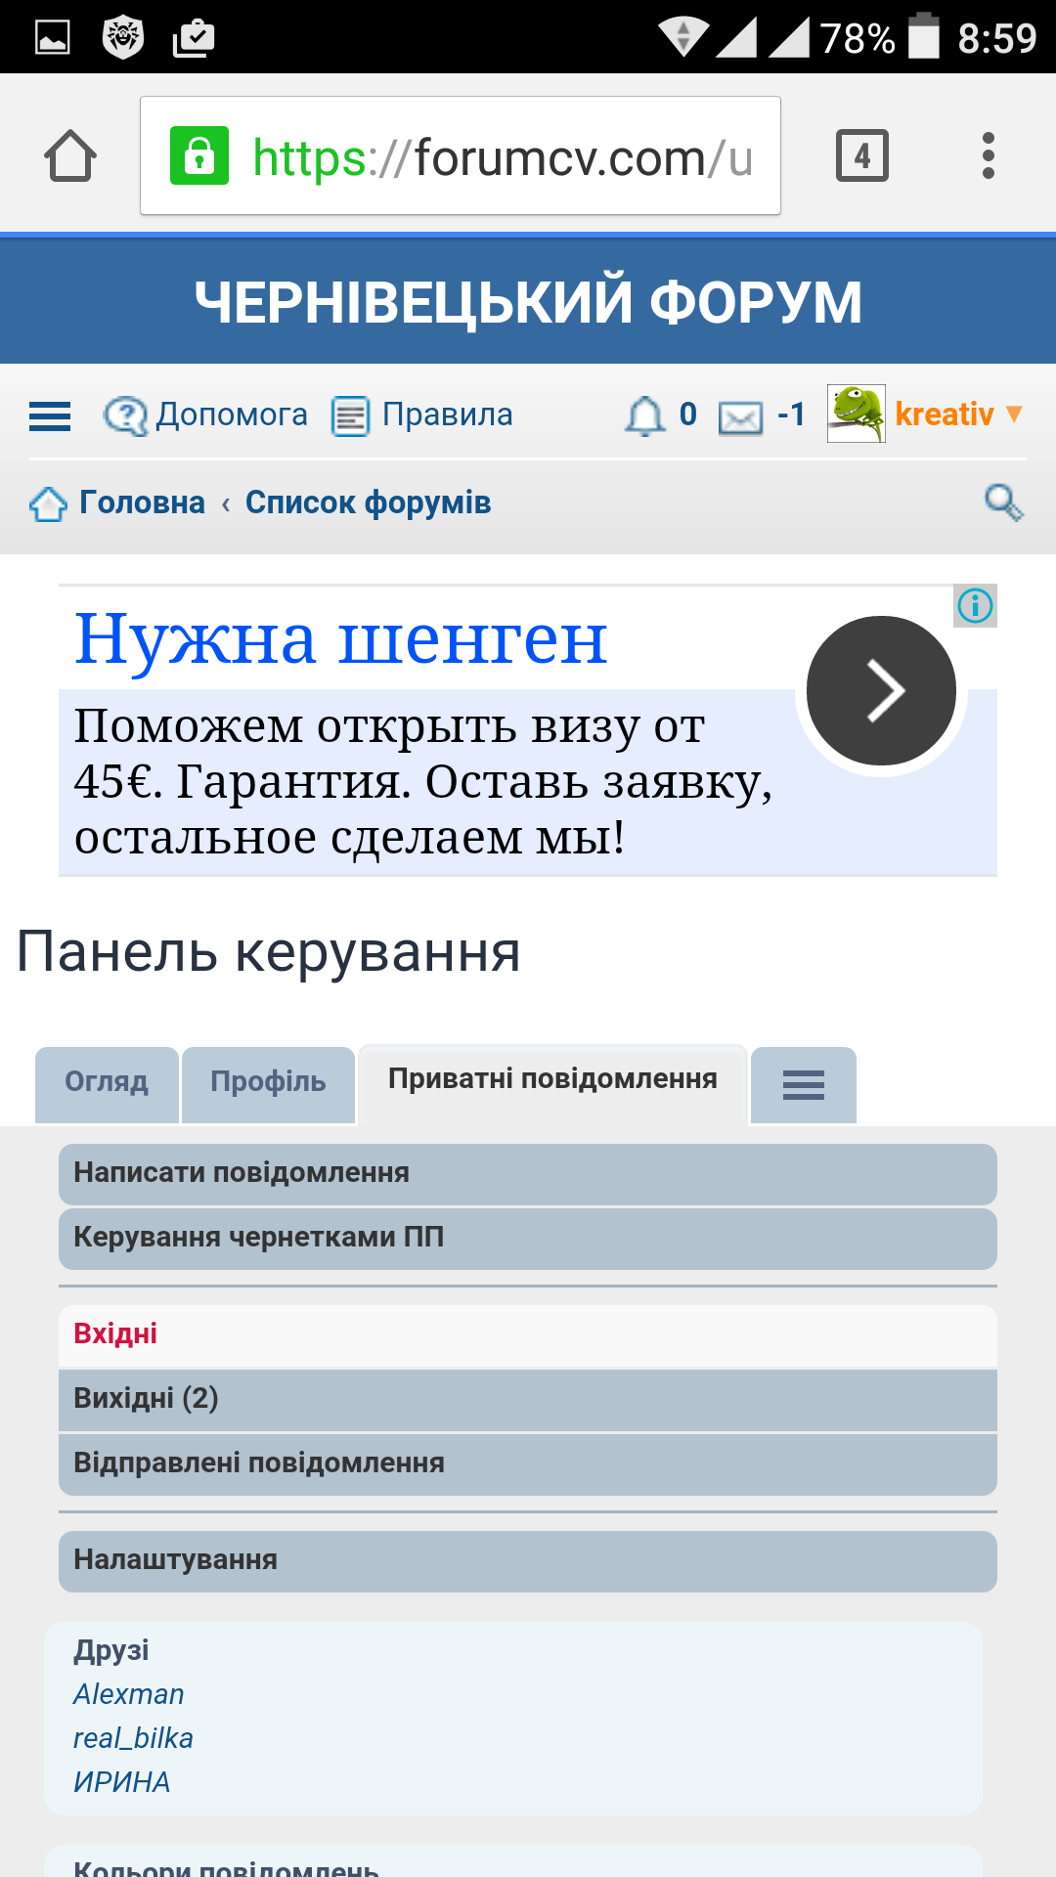The height and width of the screenshot is (1877, 1056).
Task: Go to Головна home link
Action: (x=142, y=502)
